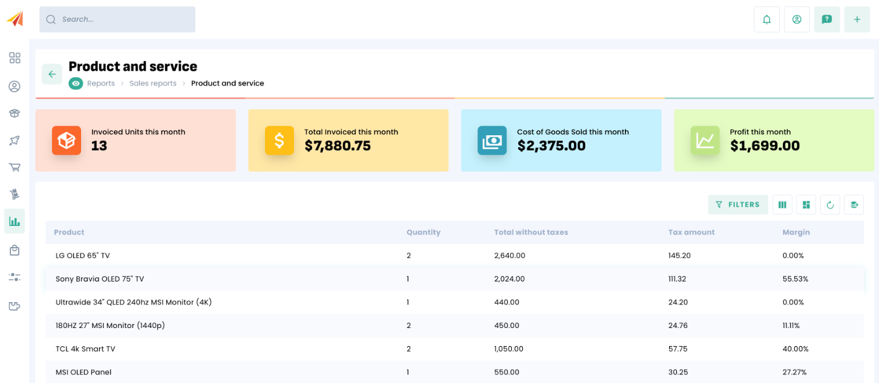The image size is (879, 383).
Task: Open the dashboard grid icon in sidebar
Action: click(x=15, y=58)
